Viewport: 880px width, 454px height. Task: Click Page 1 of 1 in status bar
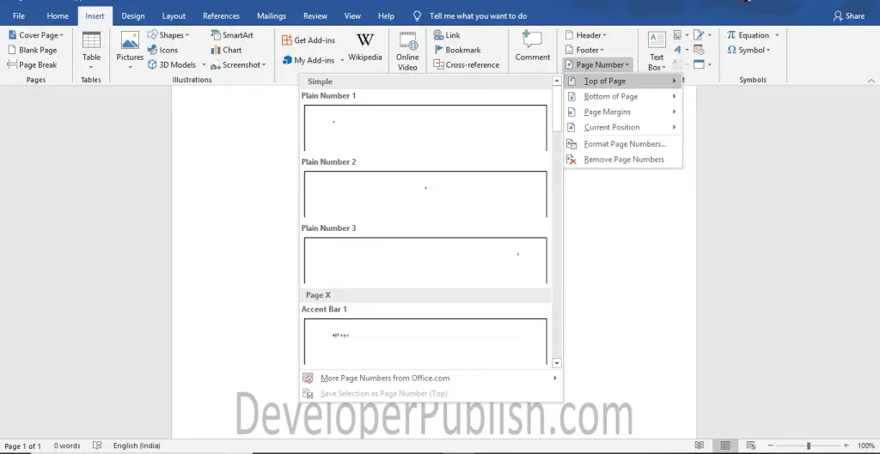click(x=22, y=445)
